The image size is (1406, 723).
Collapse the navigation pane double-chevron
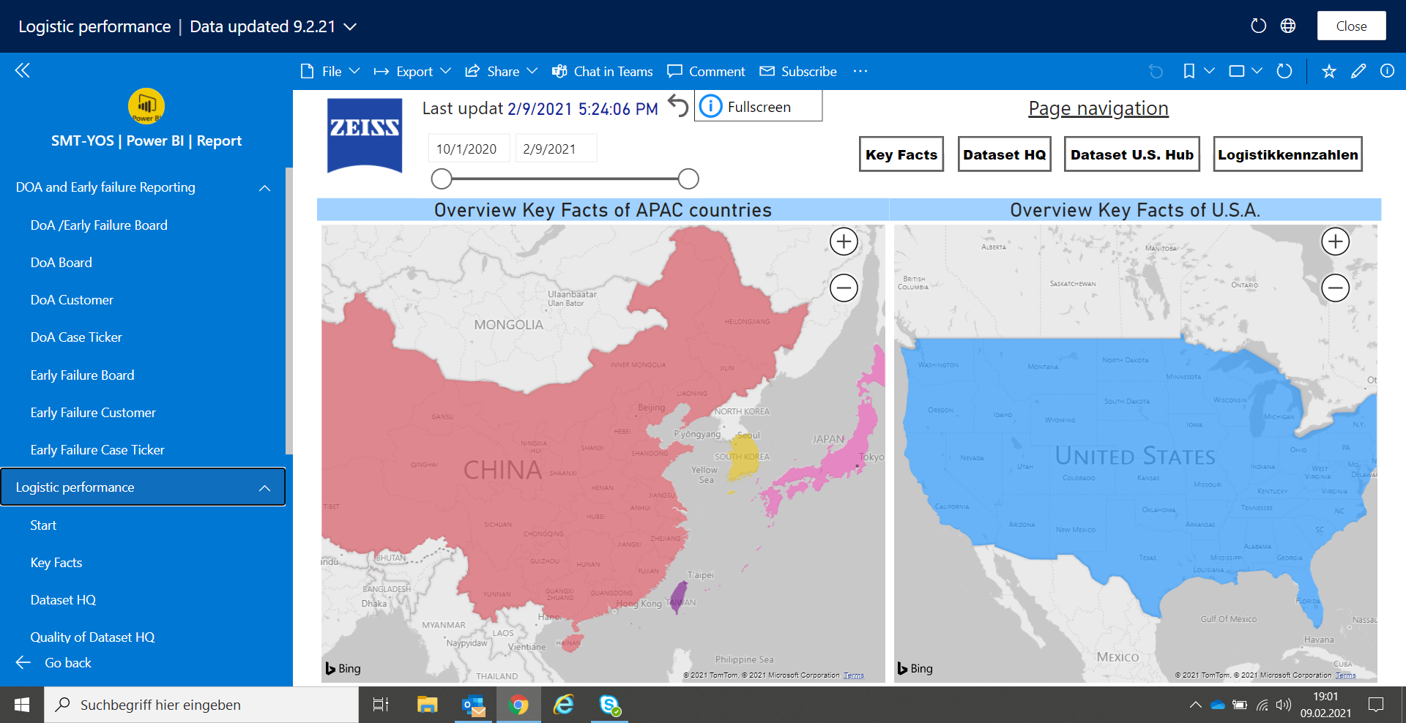coord(23,70)
